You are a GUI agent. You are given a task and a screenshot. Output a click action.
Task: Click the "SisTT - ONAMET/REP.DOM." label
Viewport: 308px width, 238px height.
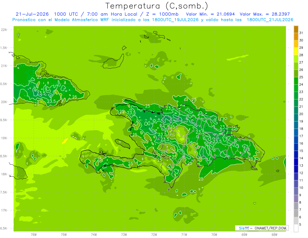click(262, 228)
